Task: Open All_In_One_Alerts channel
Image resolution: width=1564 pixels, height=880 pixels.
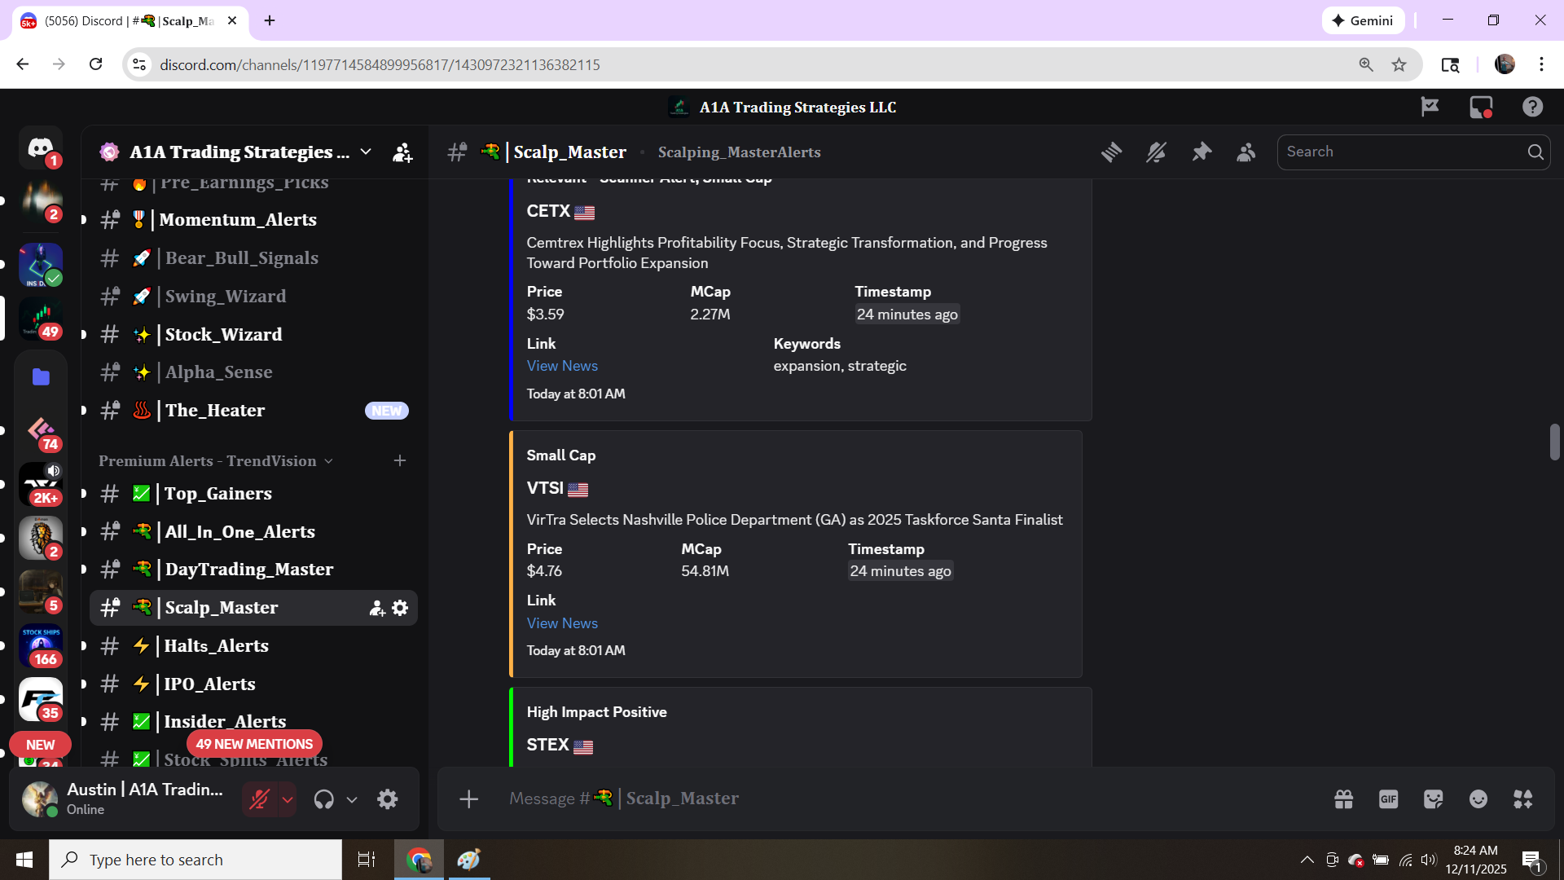Action: (253, 532)
